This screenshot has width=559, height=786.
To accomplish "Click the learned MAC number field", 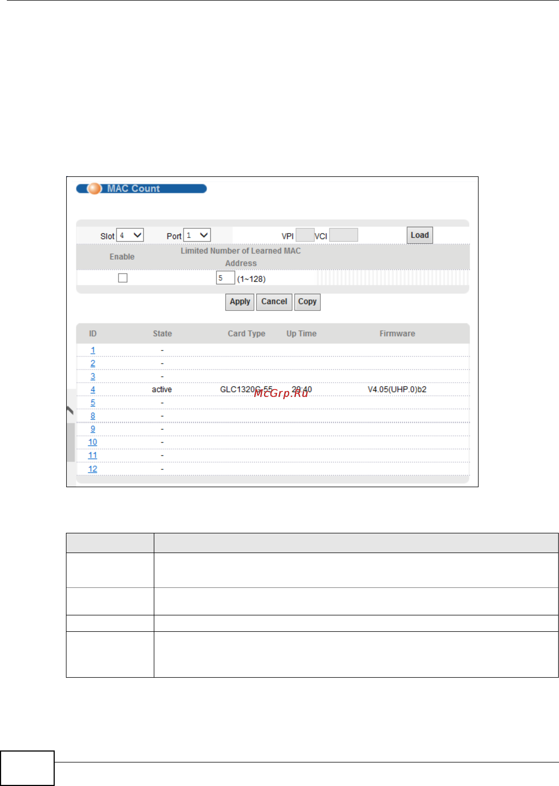I will tap(225, 278).
